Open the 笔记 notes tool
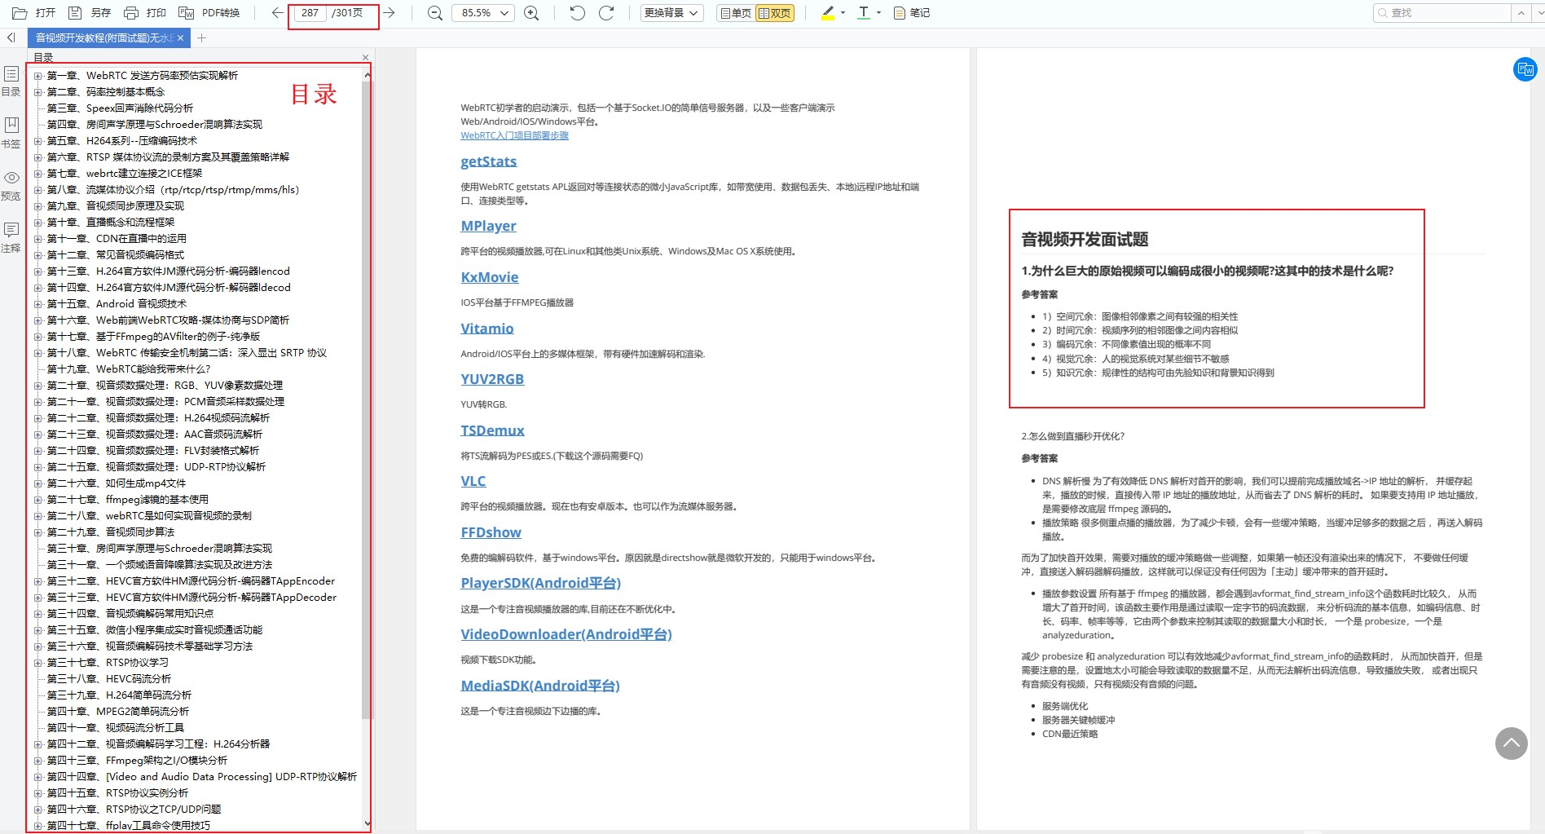The image size is (1545, 834). tap(912, 13)
